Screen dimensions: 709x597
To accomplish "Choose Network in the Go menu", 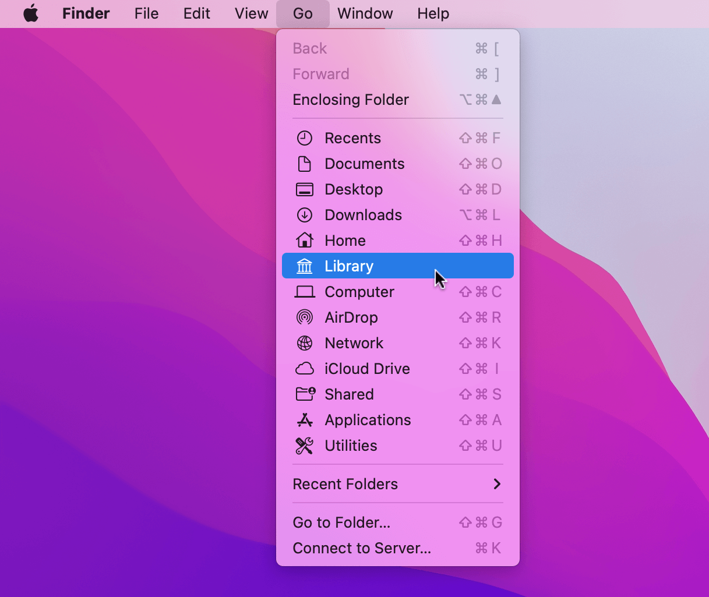I will click(398, 343).
